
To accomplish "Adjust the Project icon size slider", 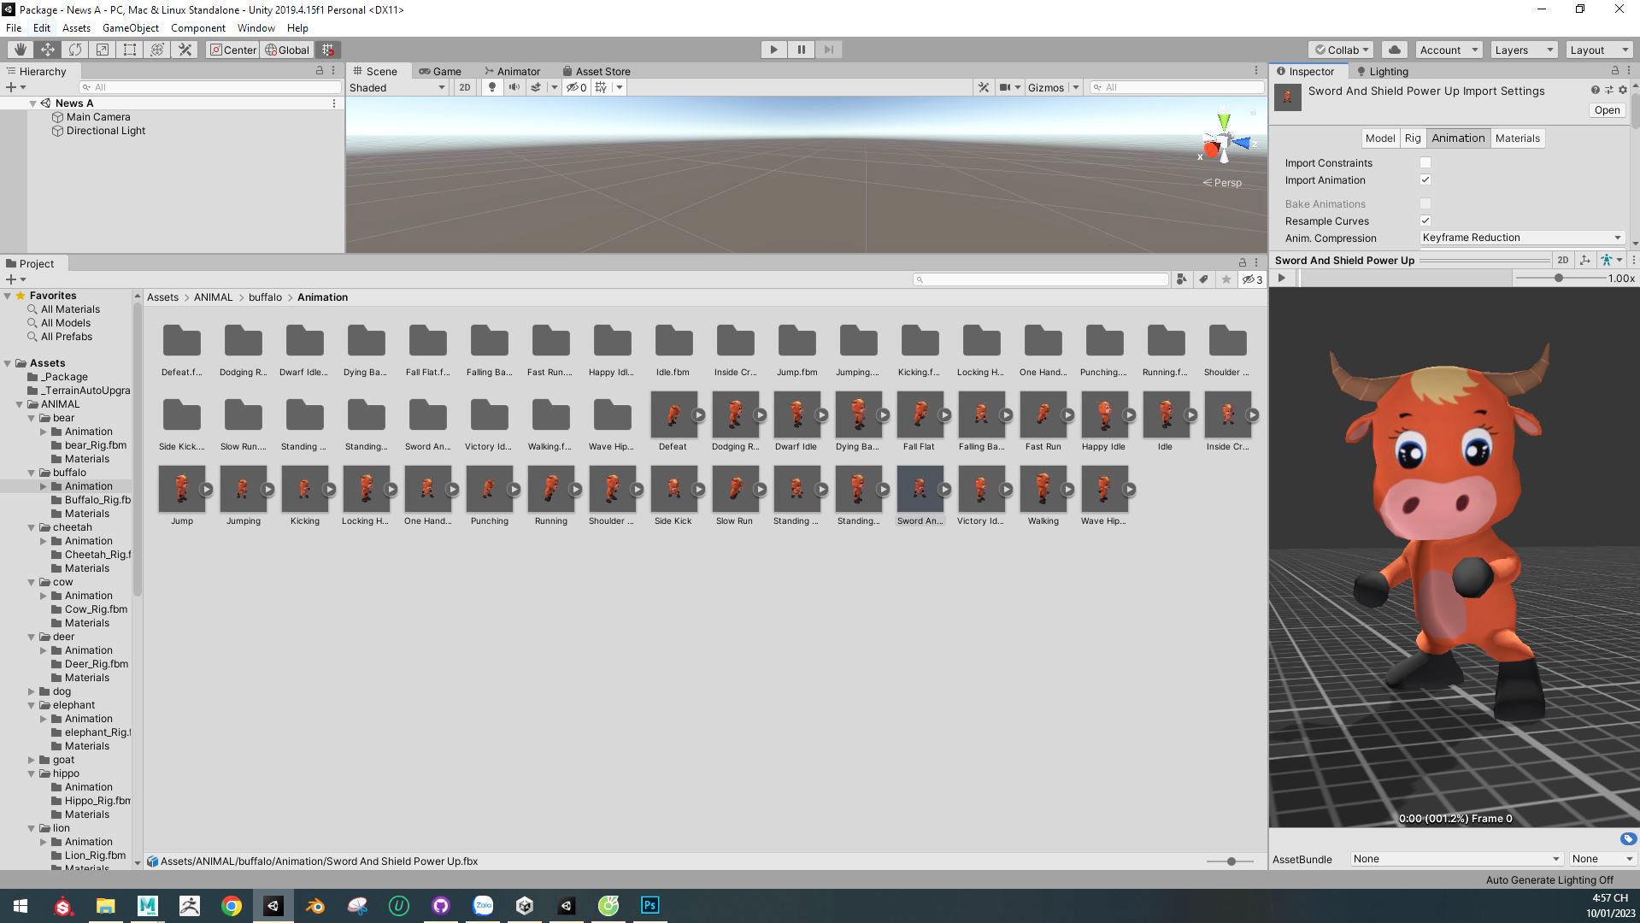I will pyautogui.click(x=1231, y=861).
